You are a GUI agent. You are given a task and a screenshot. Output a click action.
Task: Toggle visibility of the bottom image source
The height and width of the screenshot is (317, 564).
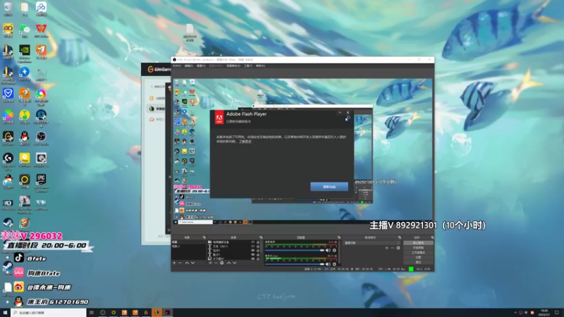click(253, 259)
